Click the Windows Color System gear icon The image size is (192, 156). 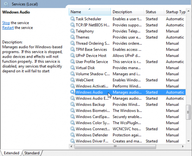point(72,123)
